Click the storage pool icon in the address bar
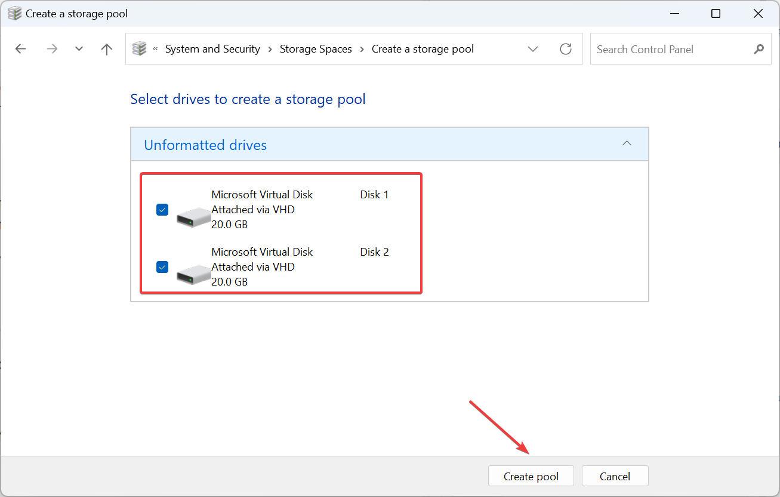The image size is (780, 497). [139, 49]
